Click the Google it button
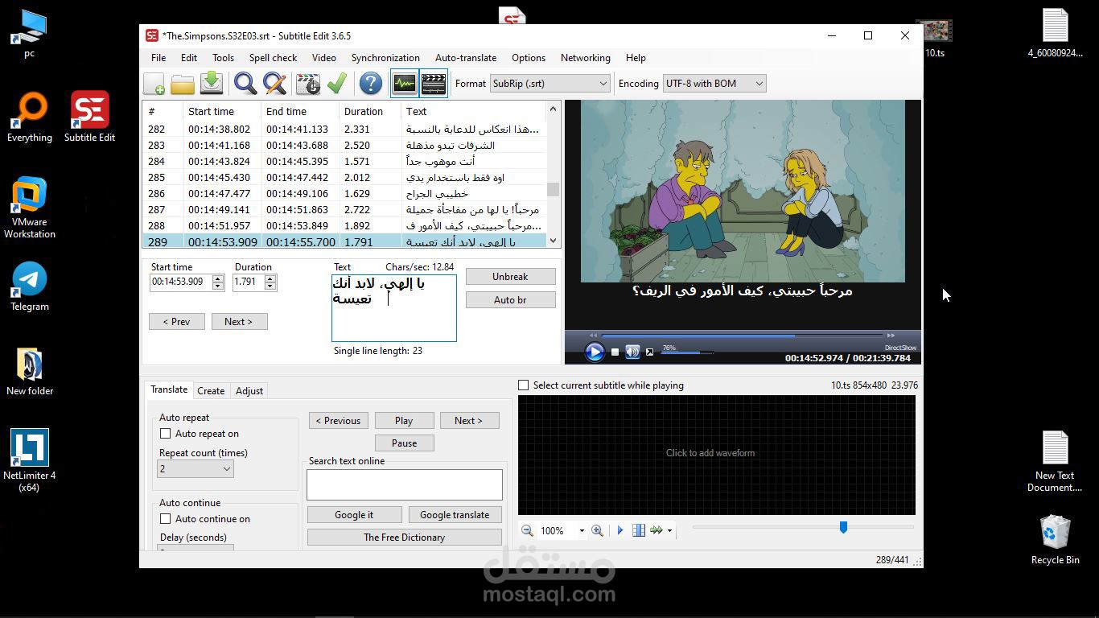 coord(354,514)
